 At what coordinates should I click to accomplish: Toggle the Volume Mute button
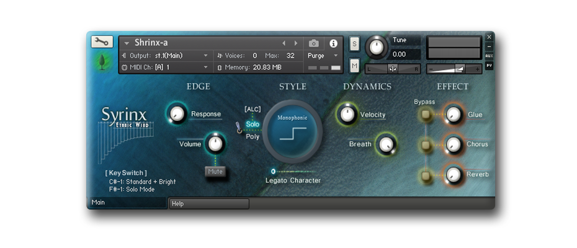[215, 172]
